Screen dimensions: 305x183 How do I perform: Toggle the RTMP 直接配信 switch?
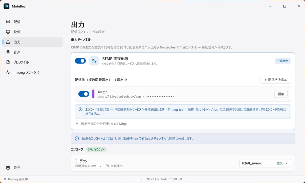pos(80,61)
